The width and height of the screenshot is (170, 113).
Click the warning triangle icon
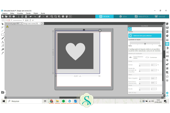[7, 26]
